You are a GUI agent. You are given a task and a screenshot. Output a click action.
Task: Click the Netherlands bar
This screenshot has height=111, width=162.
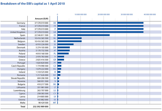pyautogui.click(x=69, y=38)
